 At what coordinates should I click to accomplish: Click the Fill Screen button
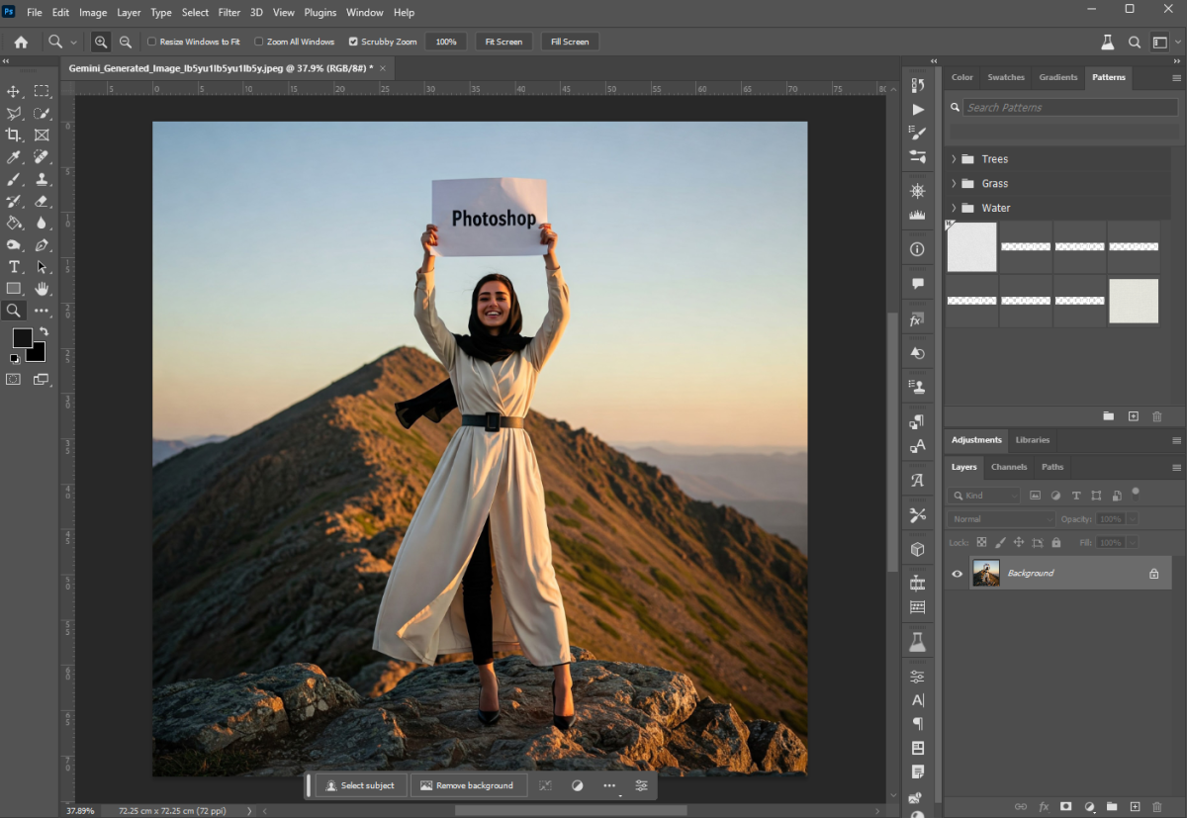[570, 42]
